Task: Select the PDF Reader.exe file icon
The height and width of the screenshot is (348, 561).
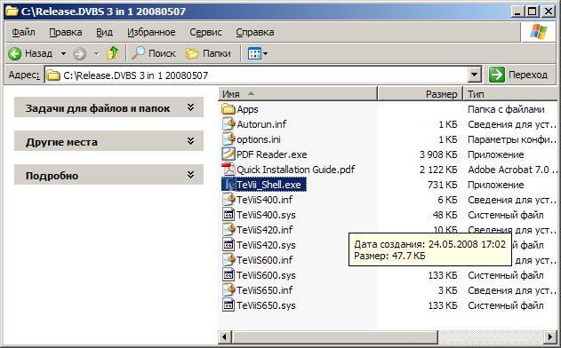Action: [228, 154]
